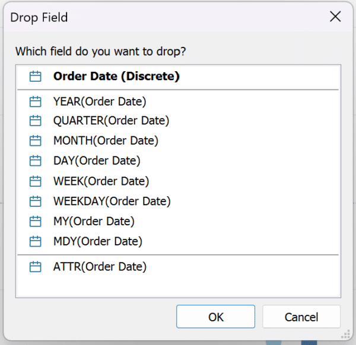
Task: Select MONTH(Order Date) list entry
Action: 106,141
